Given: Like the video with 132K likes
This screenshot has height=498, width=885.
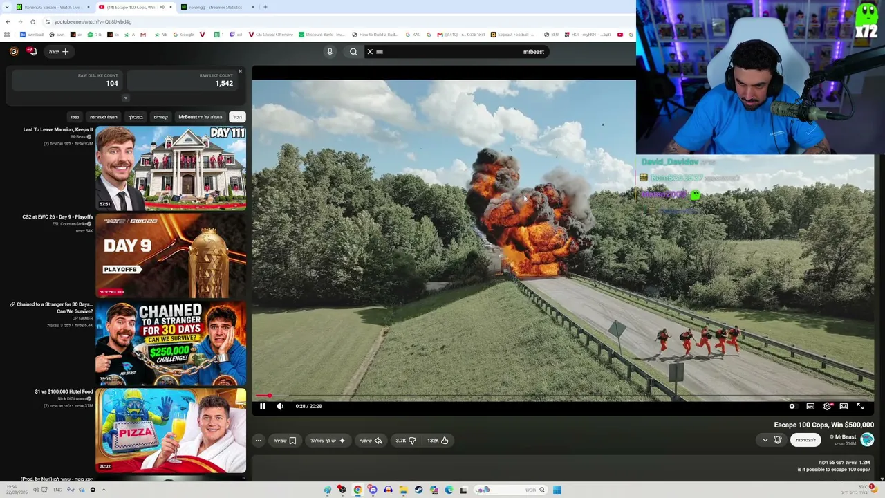Looking at the screenshot, I should pyautogui.click(x=438, y=441).
